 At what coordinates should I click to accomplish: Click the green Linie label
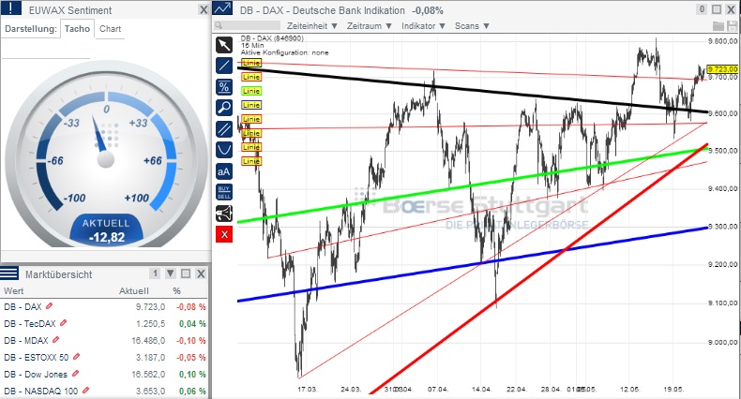pyautogui.click(x=251, y=91)
